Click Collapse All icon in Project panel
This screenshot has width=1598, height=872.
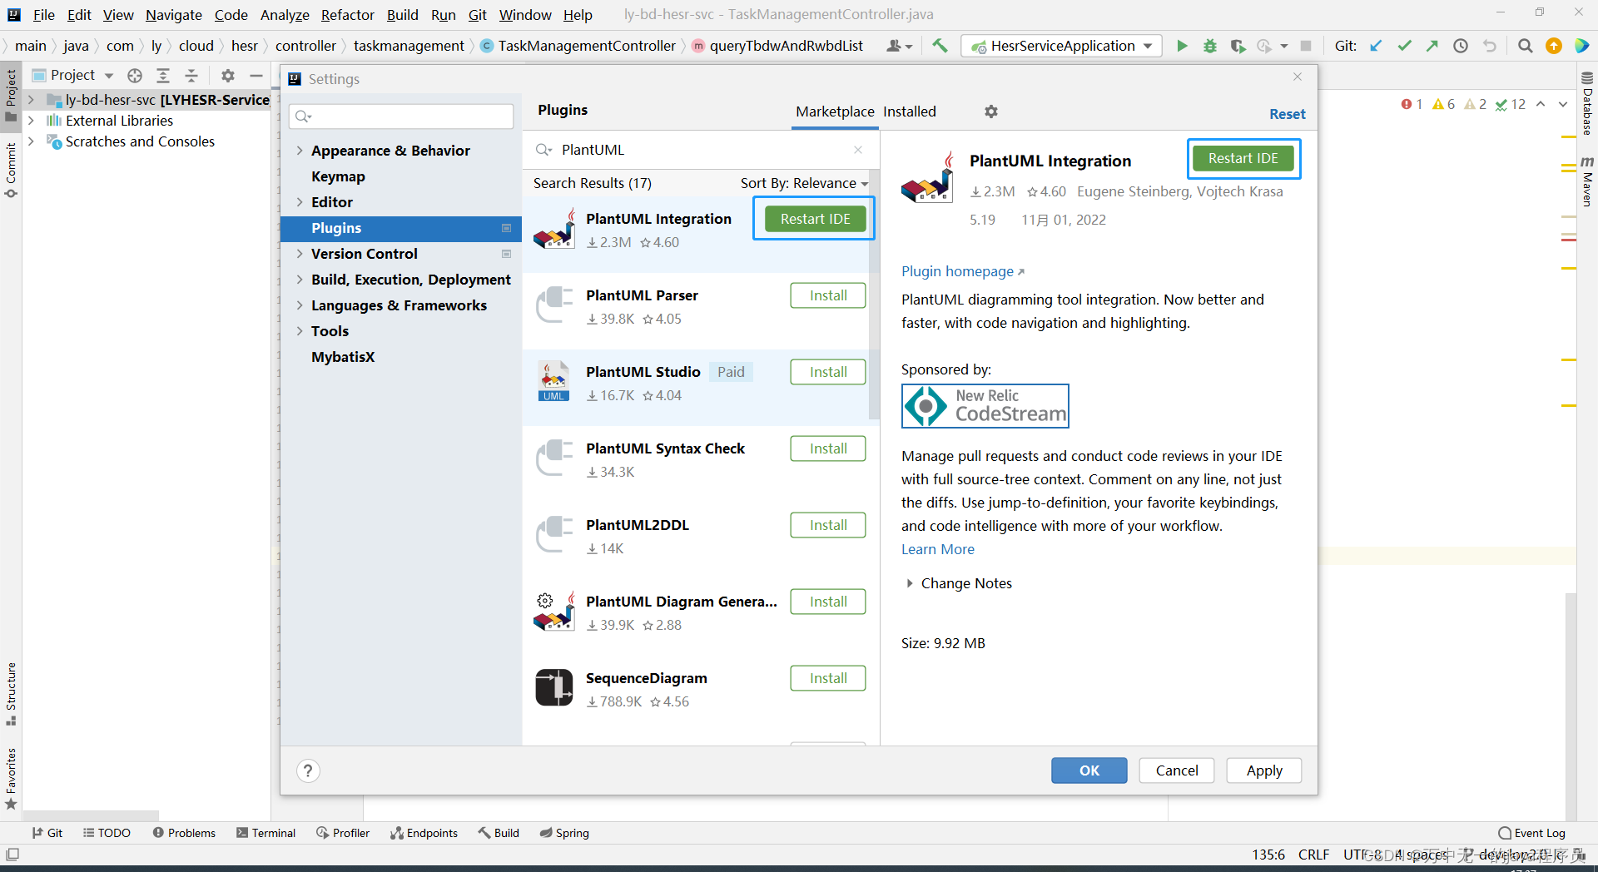coord(191,76)
